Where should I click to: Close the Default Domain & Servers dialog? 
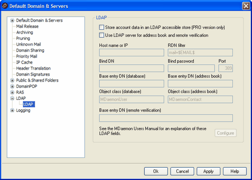[246, 6]
